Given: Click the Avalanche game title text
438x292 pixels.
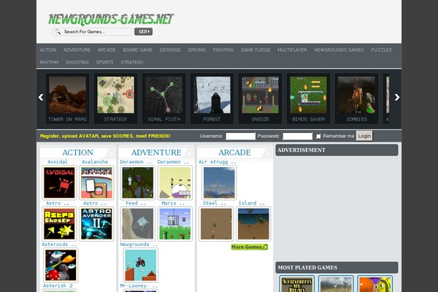Looking at the screenshot, I should click(95, 162).
